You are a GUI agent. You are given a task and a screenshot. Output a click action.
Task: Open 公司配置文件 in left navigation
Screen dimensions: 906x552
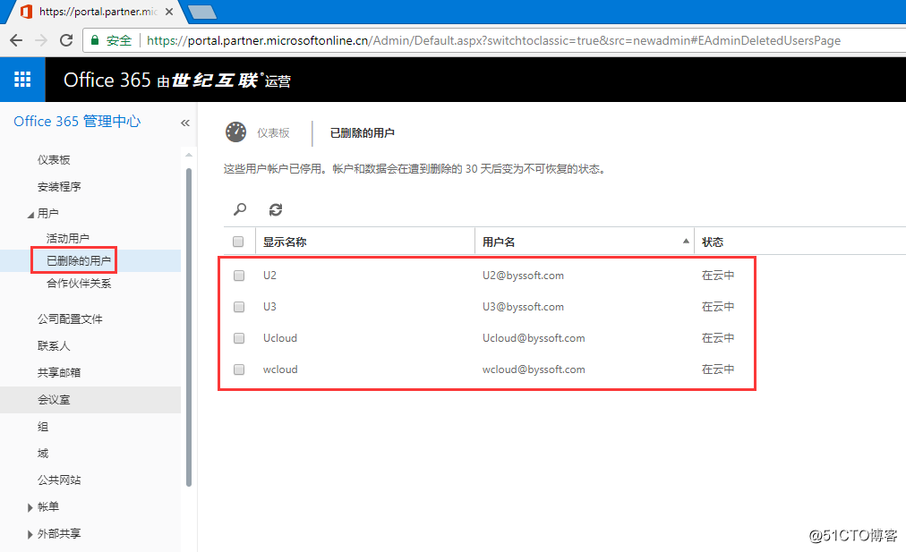pyautogui.click(x=70, y=318)
